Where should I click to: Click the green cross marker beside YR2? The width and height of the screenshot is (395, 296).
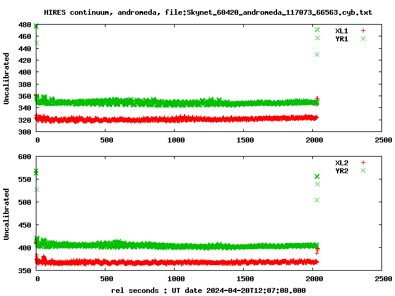coord(363,171)
